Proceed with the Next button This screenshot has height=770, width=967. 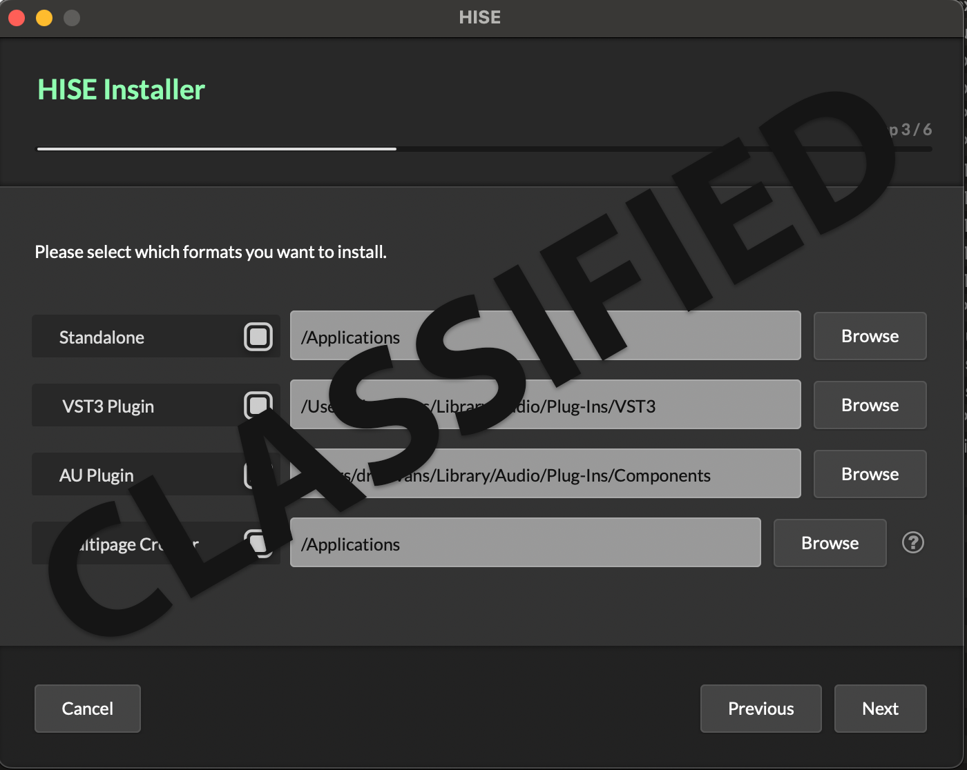pyautogui.click(x=881, y=709)
